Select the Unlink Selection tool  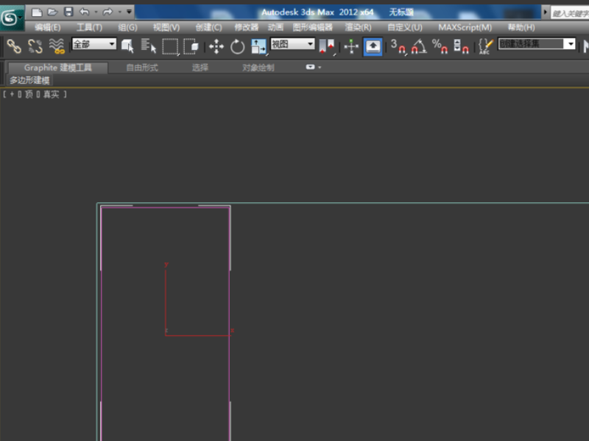pos(35,46)
